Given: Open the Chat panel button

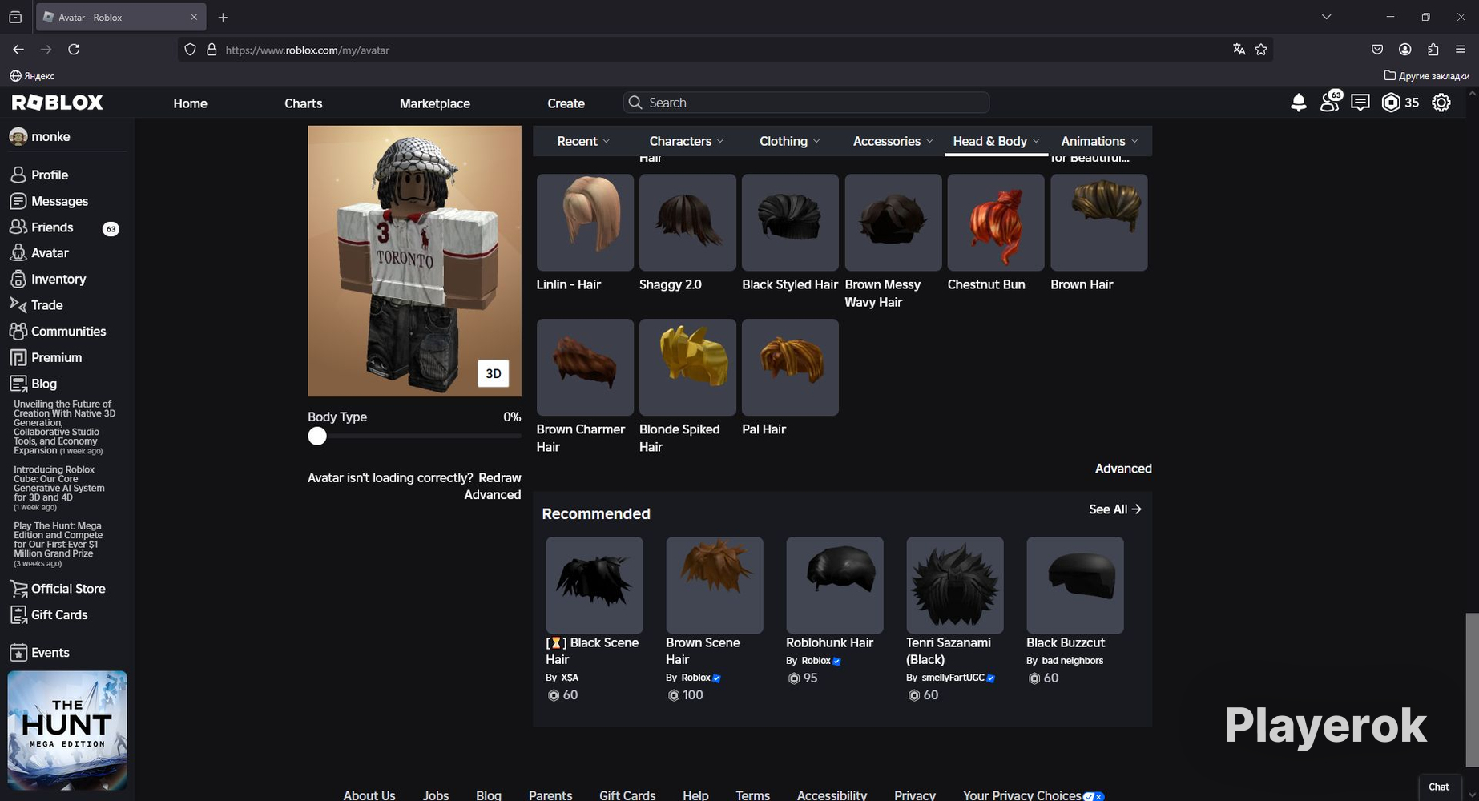Looking at the screenshot, I should (x=1439, y=787).
